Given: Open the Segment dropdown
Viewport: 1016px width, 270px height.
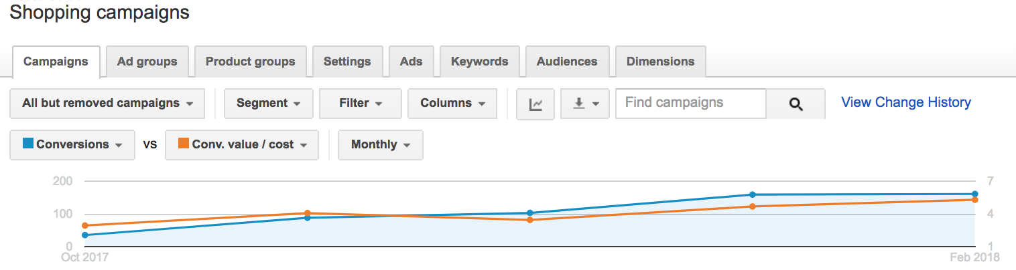Looking at the screenshot, I should point(268,104).
